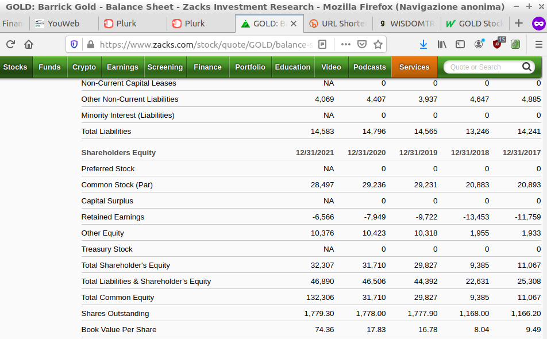Click the 12/31/2019 column header
This screenshot has width=547, height=339.
pos(418,153)
